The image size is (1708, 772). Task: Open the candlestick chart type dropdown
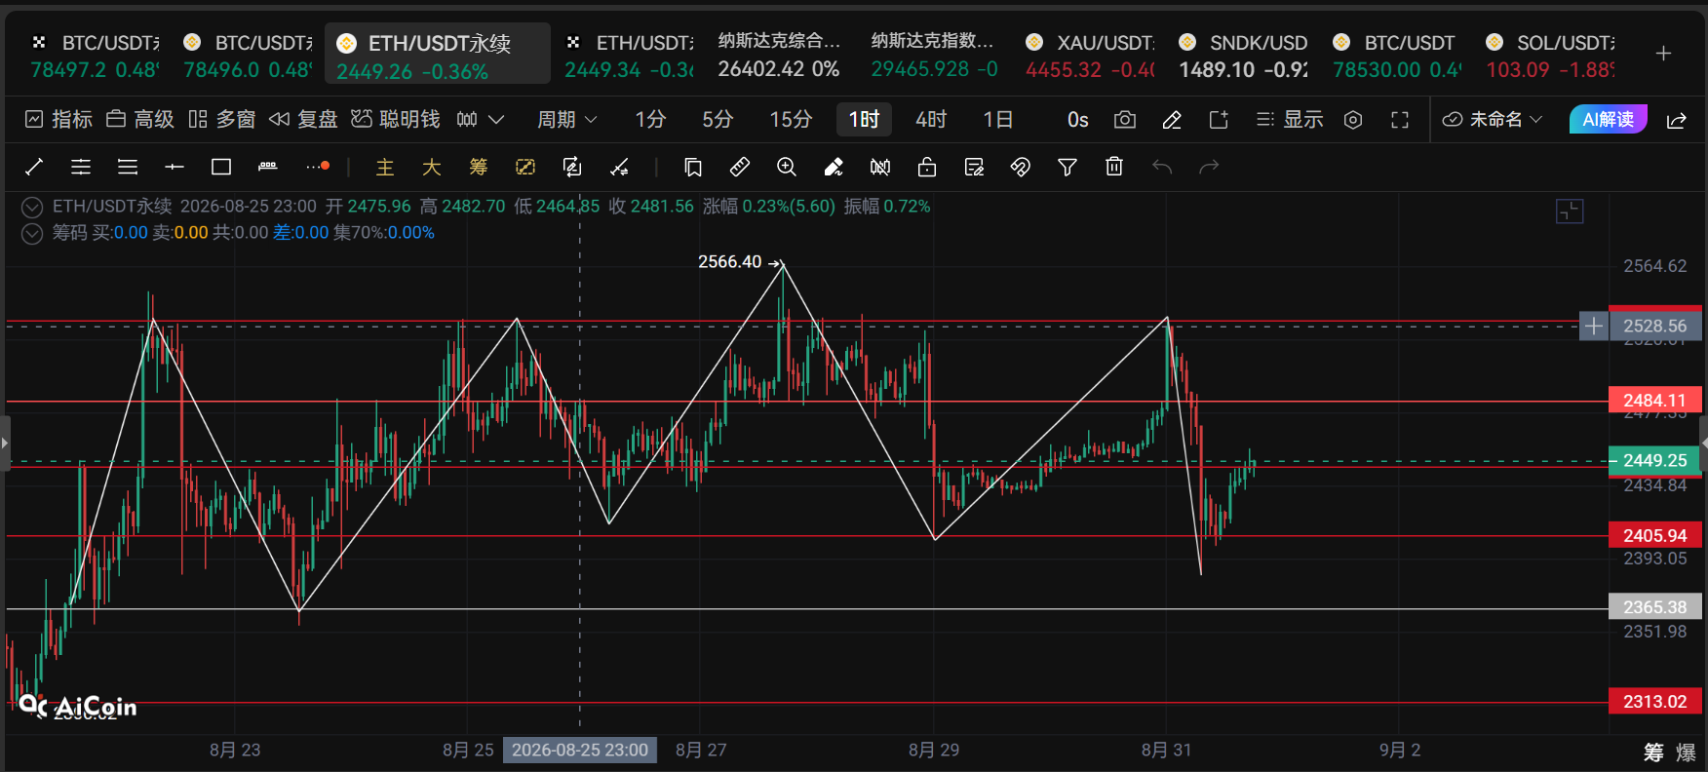(x=481, y=120)
